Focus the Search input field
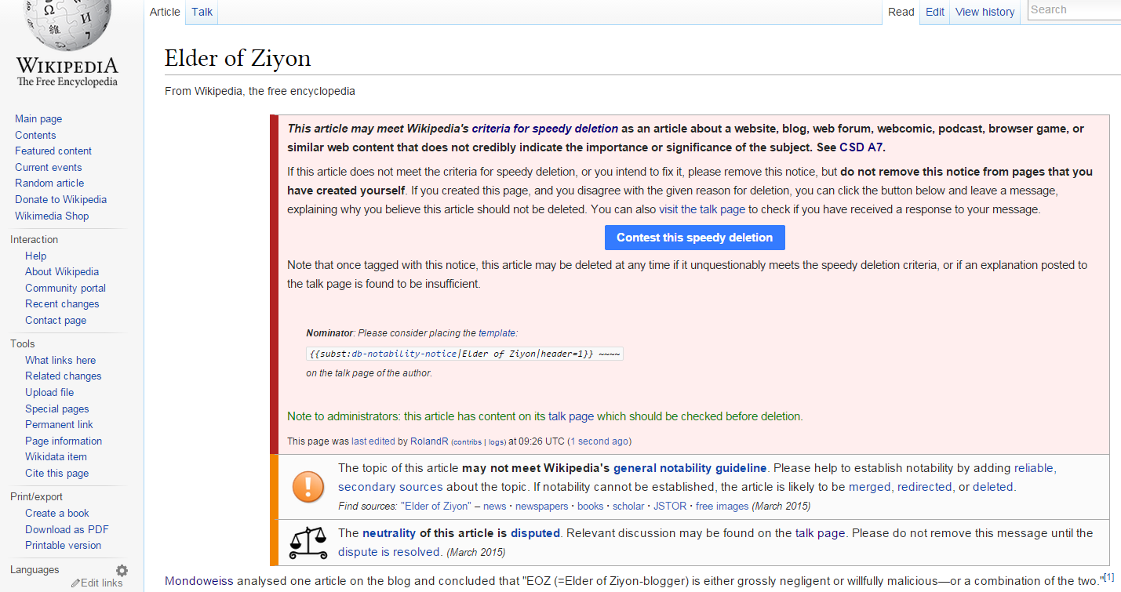The width and height of the screenshot is (1121, 592). pos(1074,10)
